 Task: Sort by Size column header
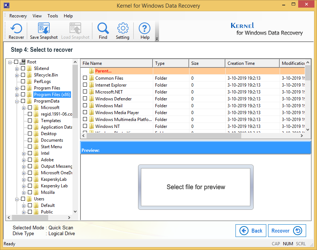click(x=207, y=63)
